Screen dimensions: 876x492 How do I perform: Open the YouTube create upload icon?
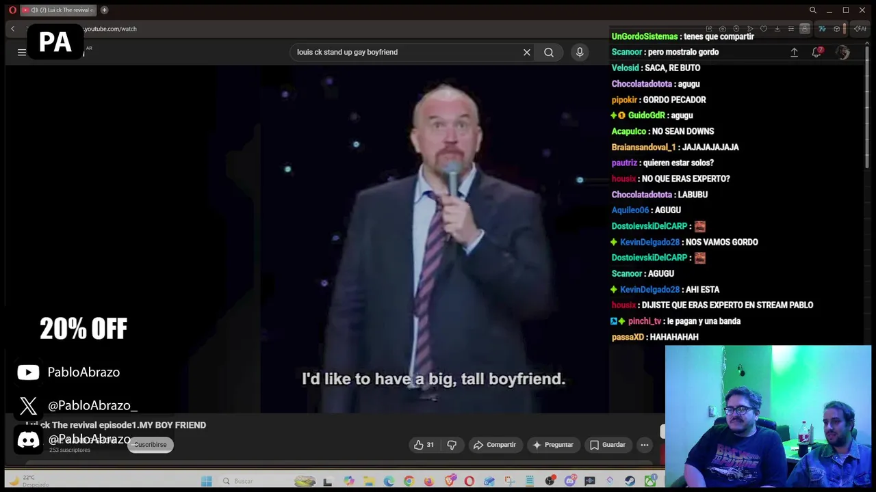click(795, 52)
